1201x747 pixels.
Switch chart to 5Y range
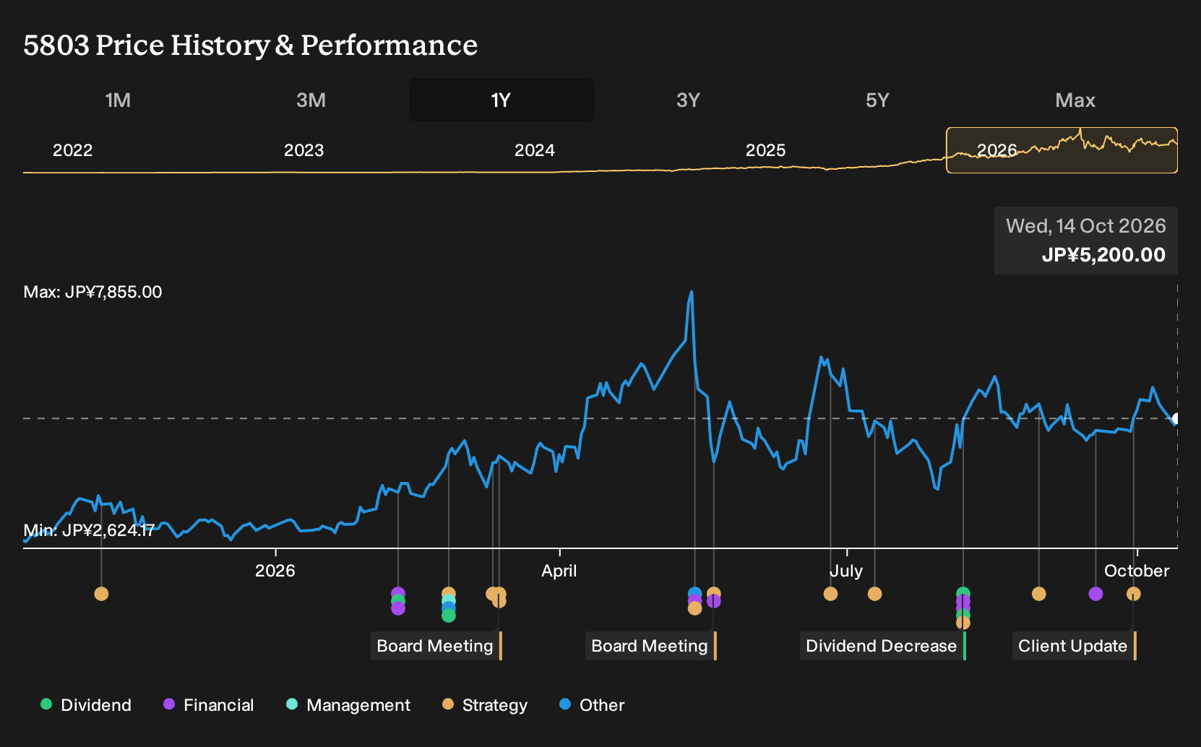coord(877,100)
